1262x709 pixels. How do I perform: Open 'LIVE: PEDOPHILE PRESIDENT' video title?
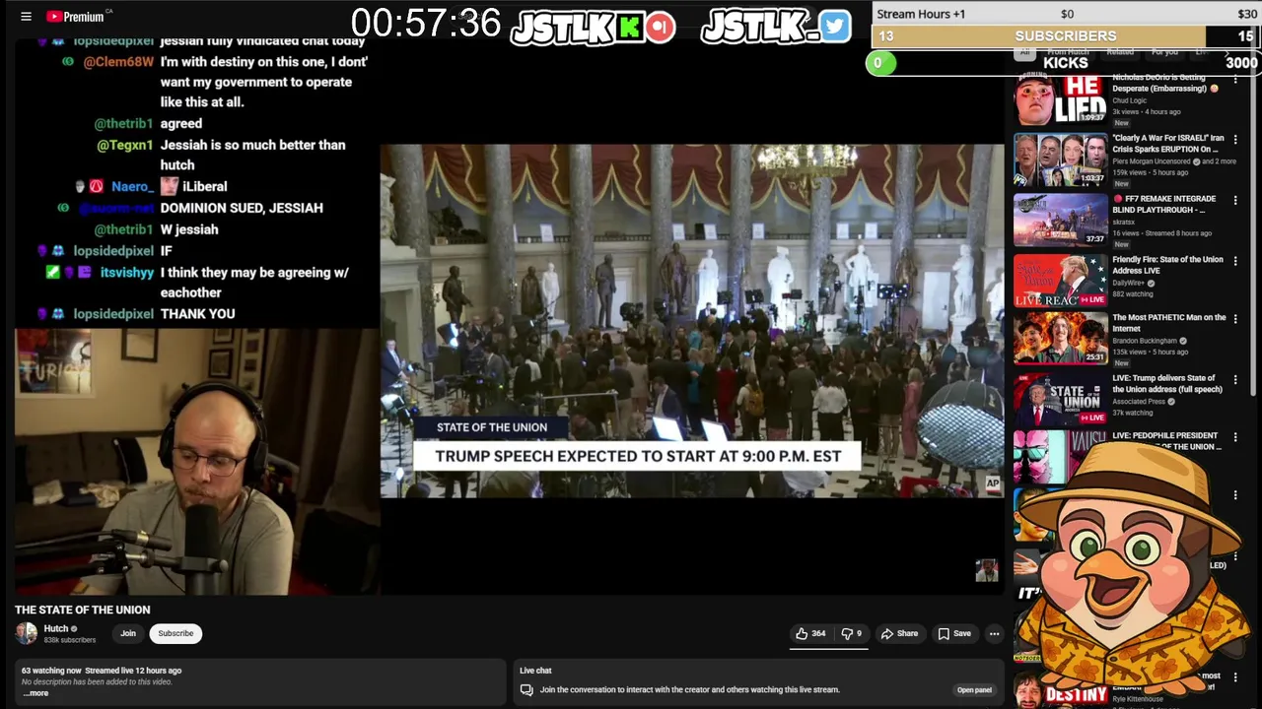tap(1166, 441)
